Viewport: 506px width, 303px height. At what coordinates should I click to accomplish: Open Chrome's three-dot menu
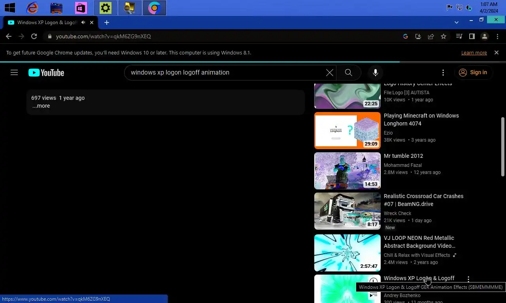tap(498, 36)
